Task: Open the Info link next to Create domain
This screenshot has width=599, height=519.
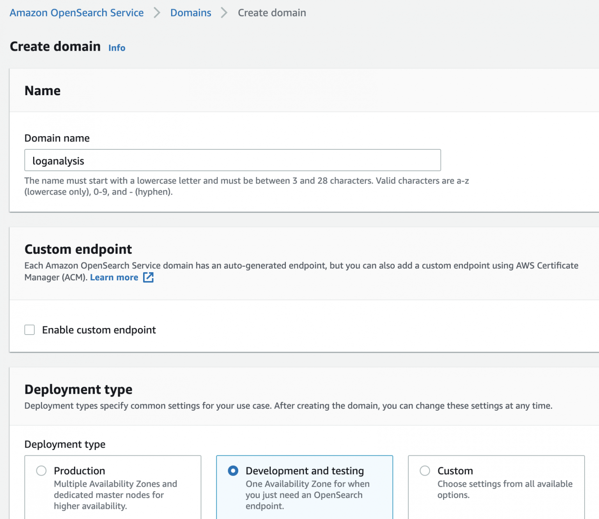Action: tap(116, 48)
